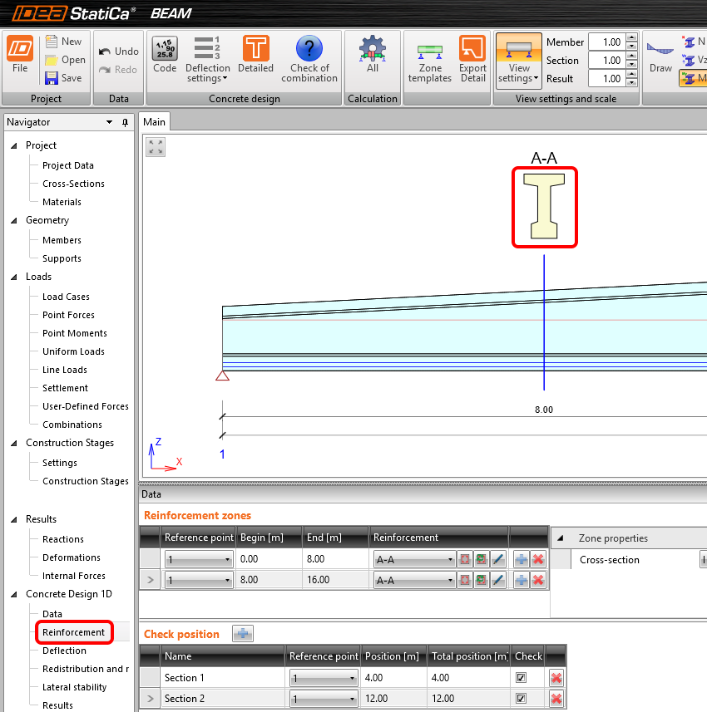Viewport: 707px width, 712px height.
Task: Toggle the Check box for Section 2
Action: pos(522,699)
